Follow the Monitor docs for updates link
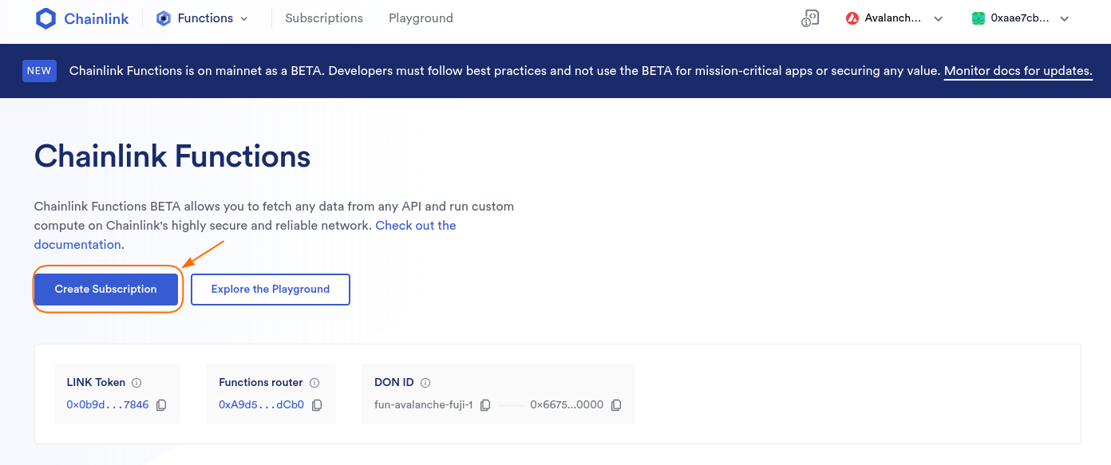Image resolution: width=1111 pixels, height=465 pixels. pyautogui.click(x=1018, y=71)
